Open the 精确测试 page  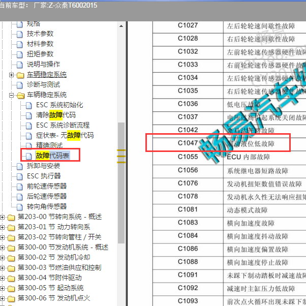pos(49,145)
